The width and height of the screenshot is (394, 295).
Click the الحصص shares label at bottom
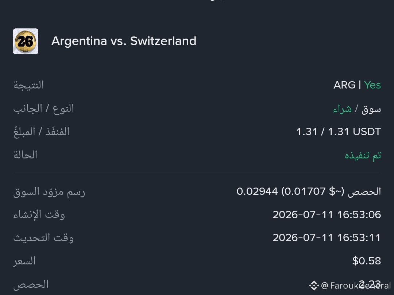coord(31,284)
